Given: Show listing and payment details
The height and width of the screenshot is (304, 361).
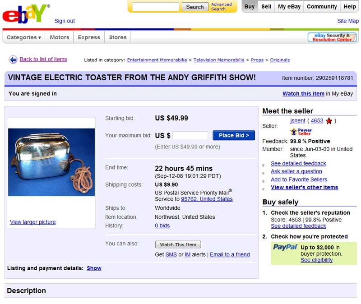Looking at the screenshot, I should click(94, 268).
